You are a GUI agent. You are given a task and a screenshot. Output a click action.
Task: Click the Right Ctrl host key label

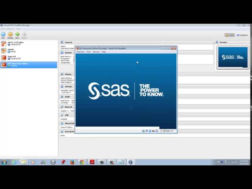click(170, 131)
